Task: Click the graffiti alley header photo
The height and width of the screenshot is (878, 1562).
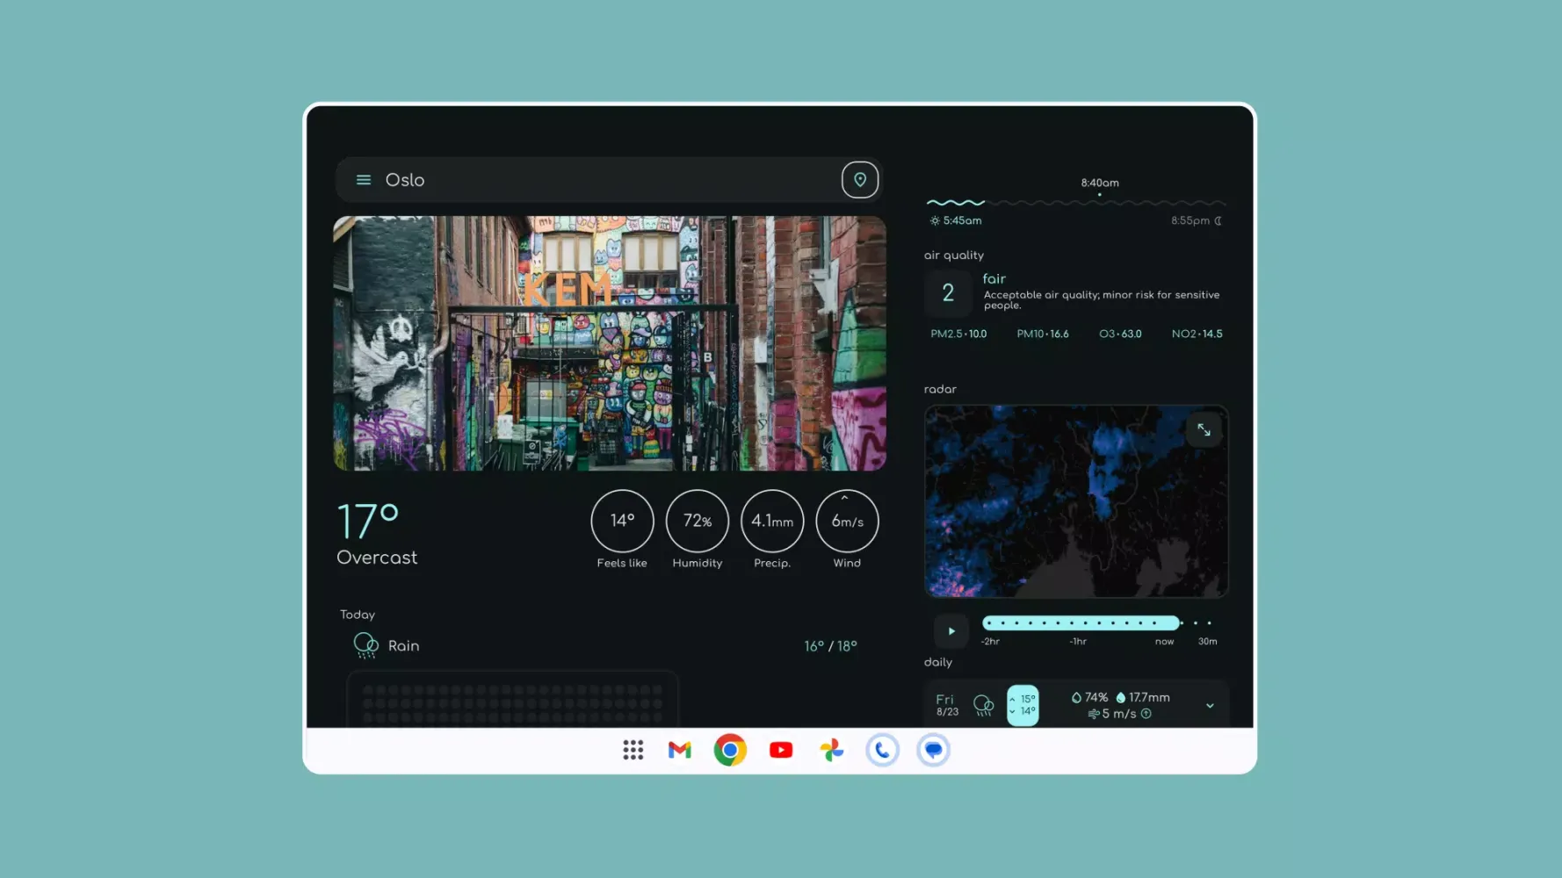Action: [x=609, y=343]
